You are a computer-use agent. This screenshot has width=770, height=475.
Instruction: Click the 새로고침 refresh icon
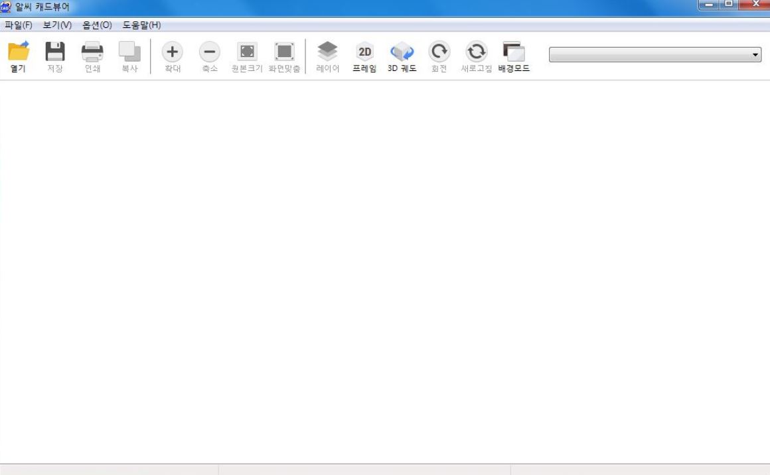click(477, 51)
